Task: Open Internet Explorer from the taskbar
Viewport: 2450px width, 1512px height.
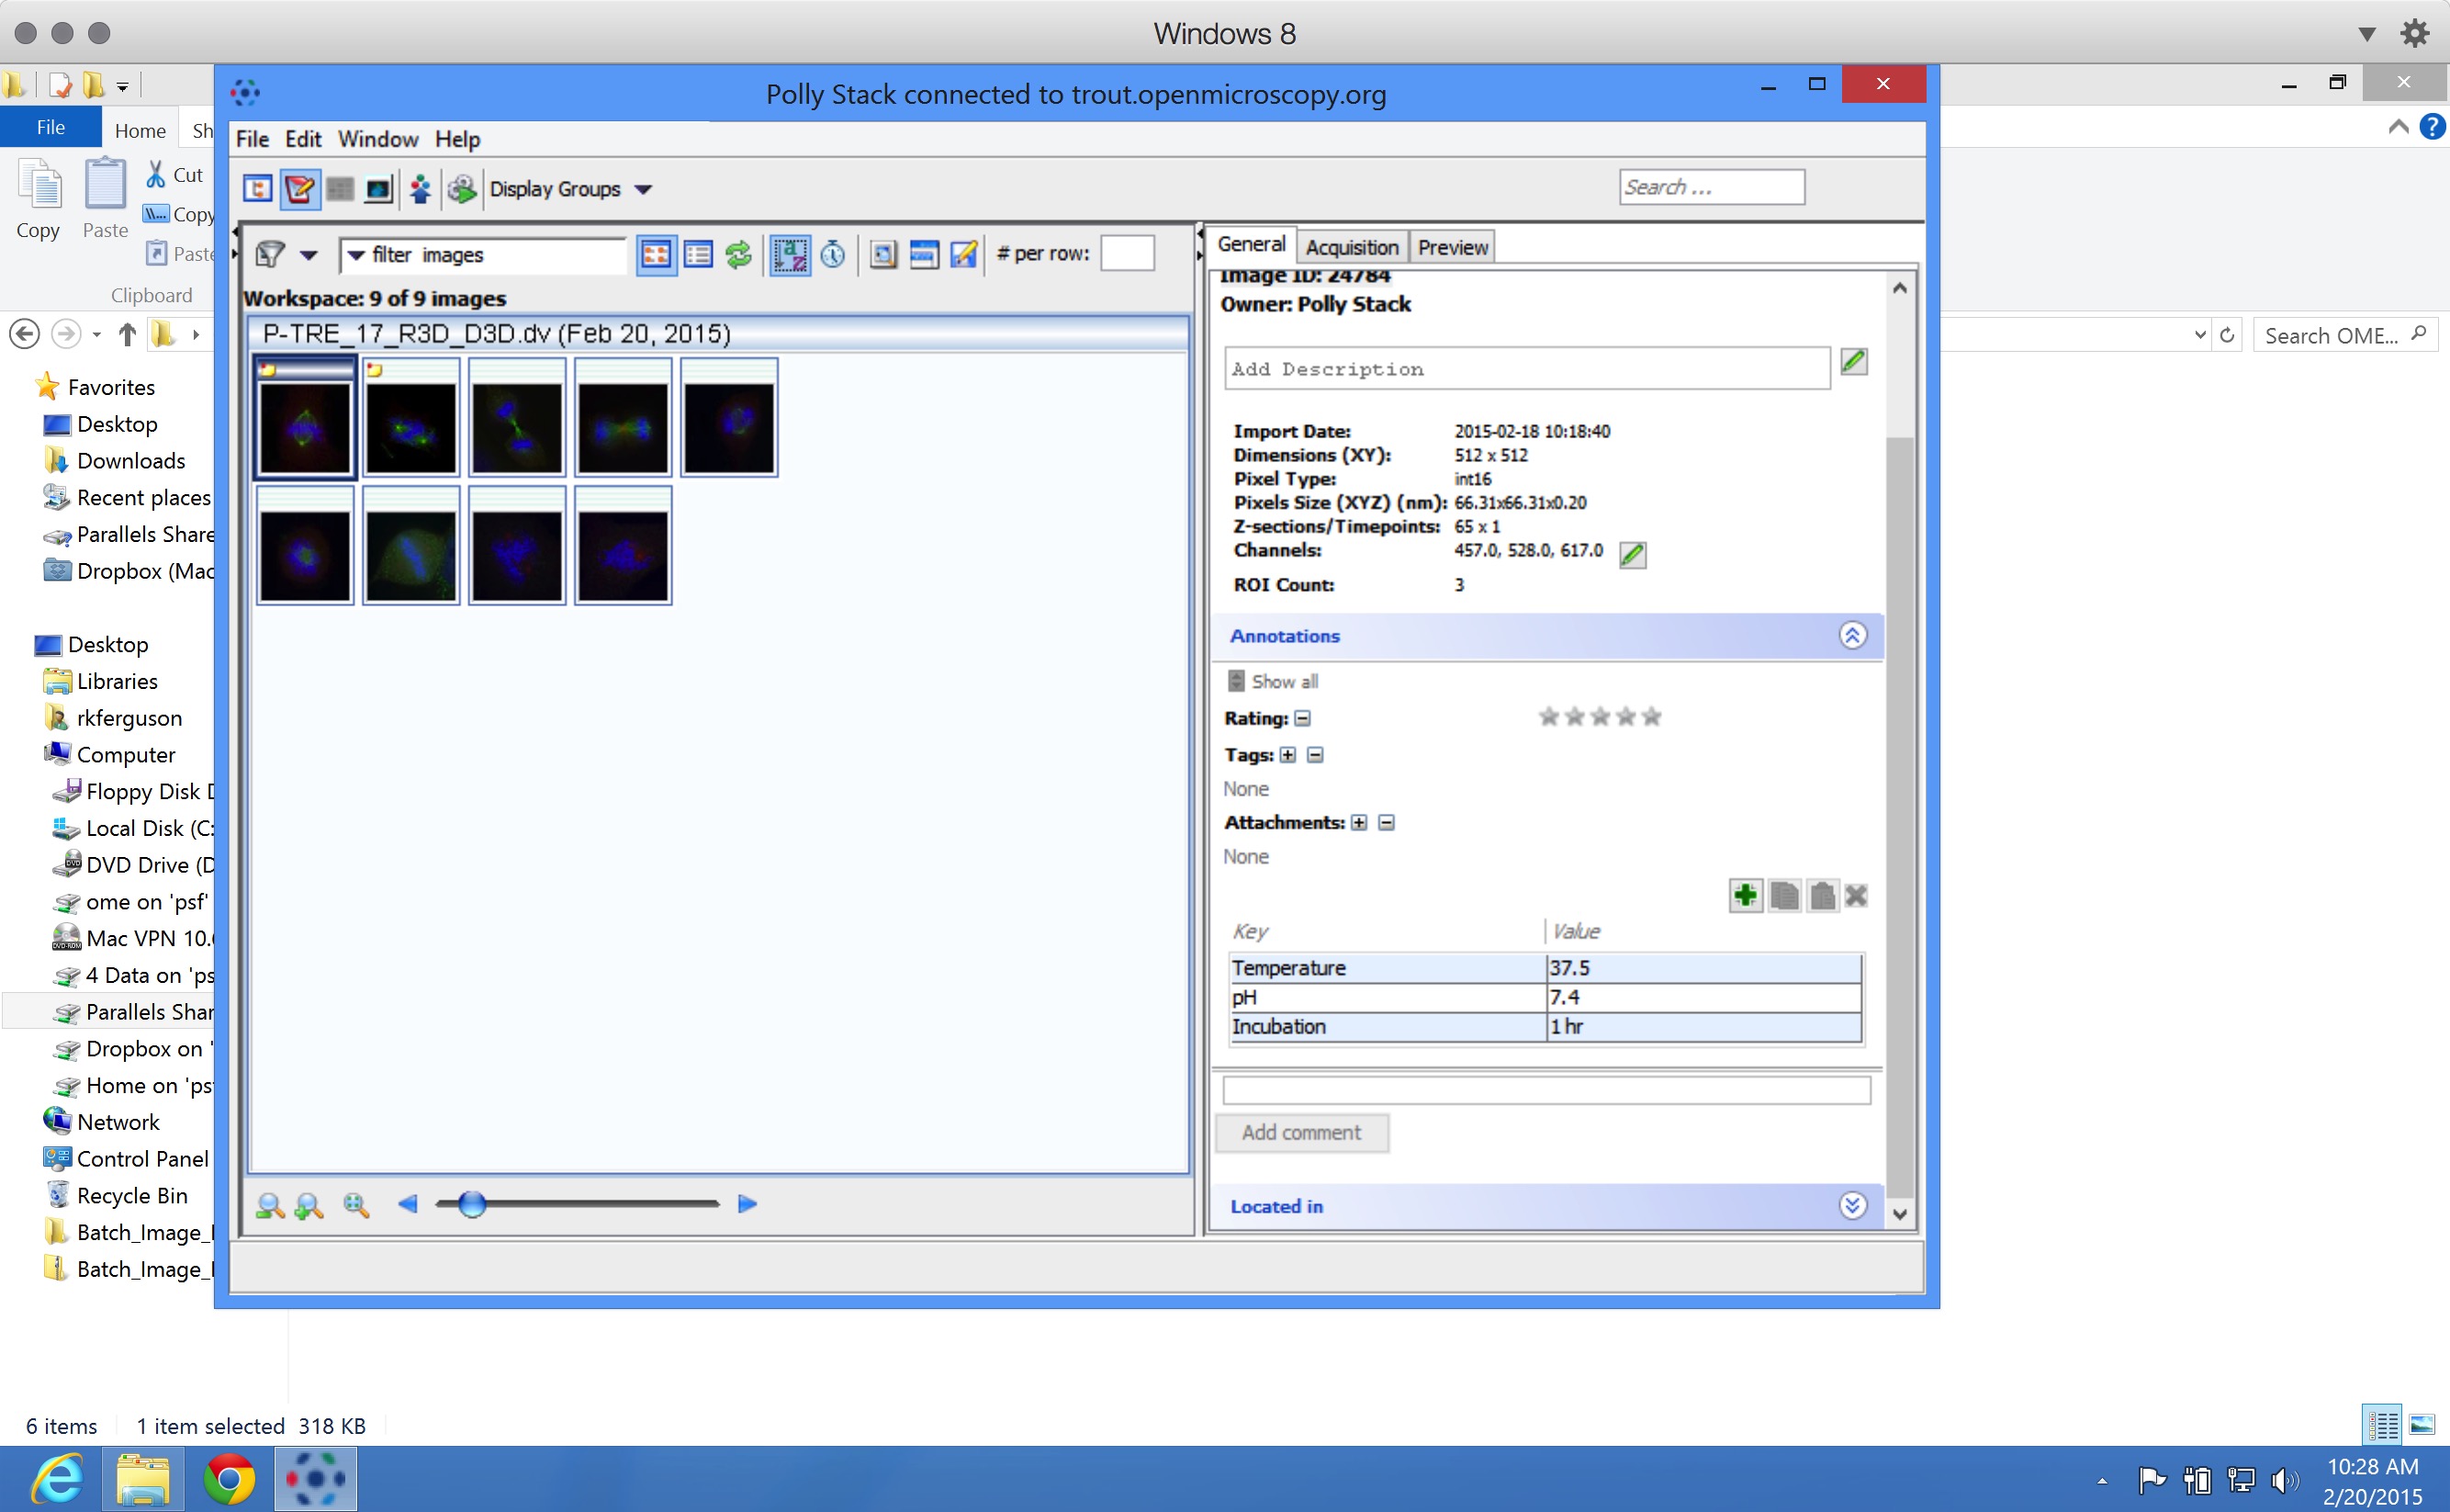Action: 57,1479
